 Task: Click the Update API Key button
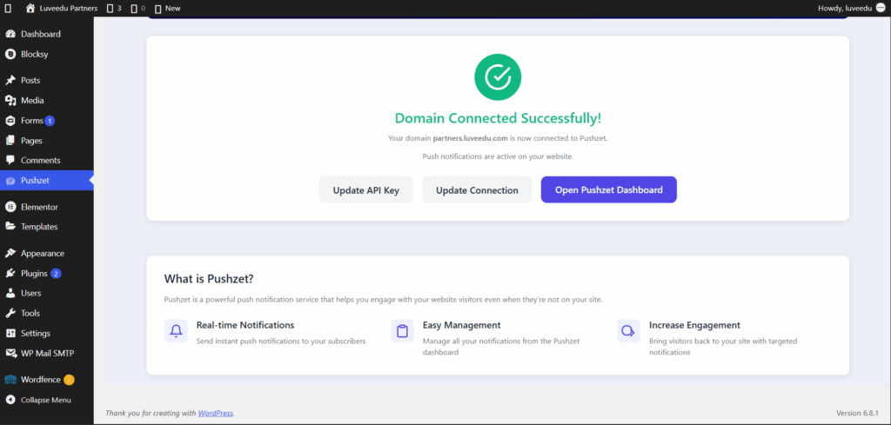(x=366, y=190)
